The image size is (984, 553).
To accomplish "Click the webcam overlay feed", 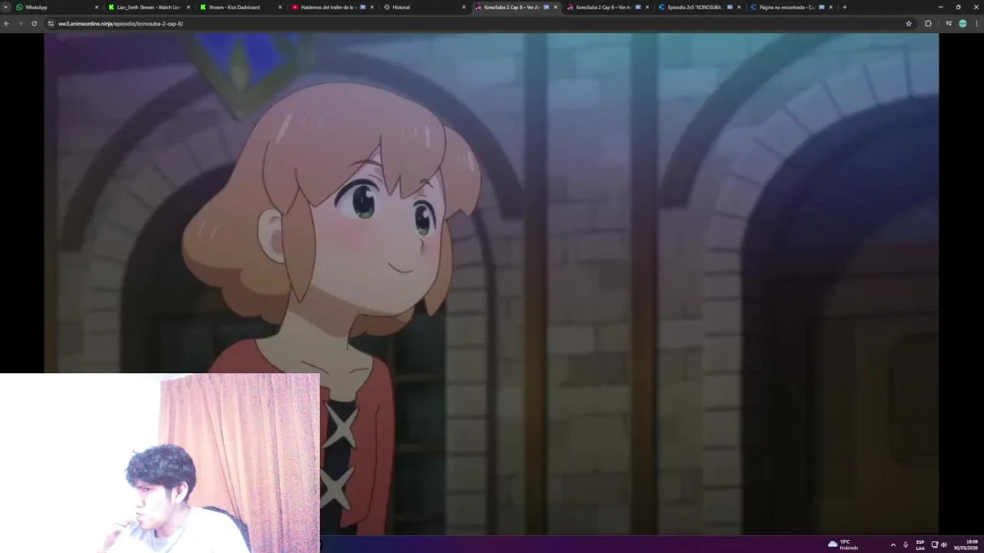I will [x=160, y=463].
